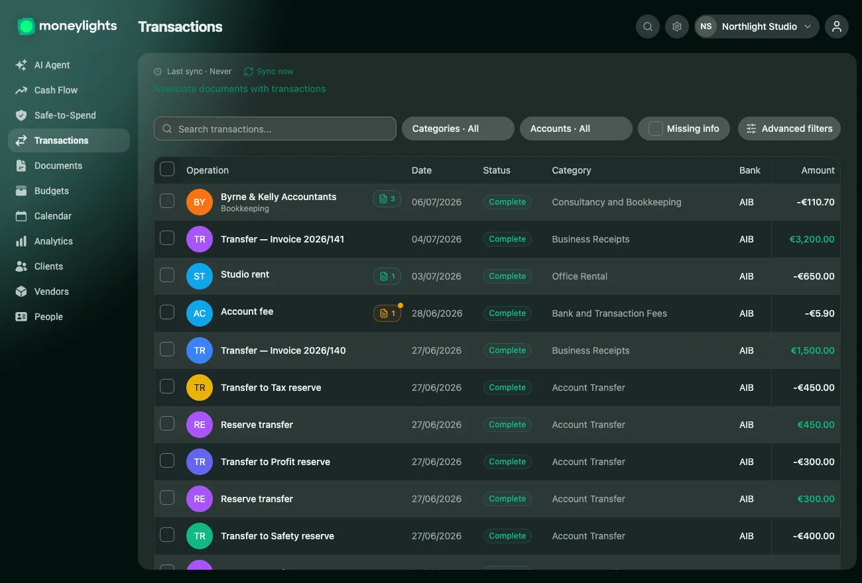Select Transactions in sidebar
The height and width of the screenshot is (583, 862).
(69, 140)
